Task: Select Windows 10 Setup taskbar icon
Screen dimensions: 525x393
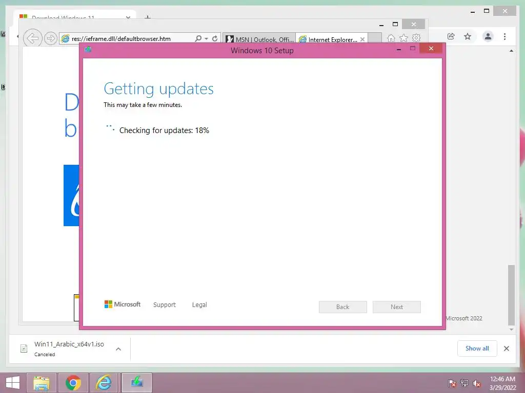Action: coord(136,383)
